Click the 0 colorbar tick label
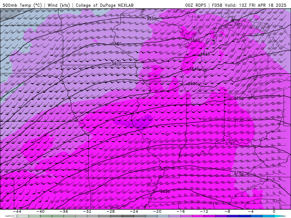The width and height of the screenshot is (291, 218). coord(274,211)
